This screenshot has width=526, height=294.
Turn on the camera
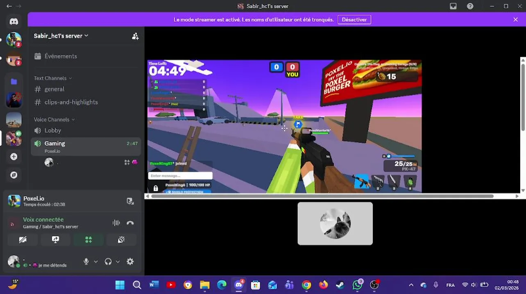click(23, 240)
